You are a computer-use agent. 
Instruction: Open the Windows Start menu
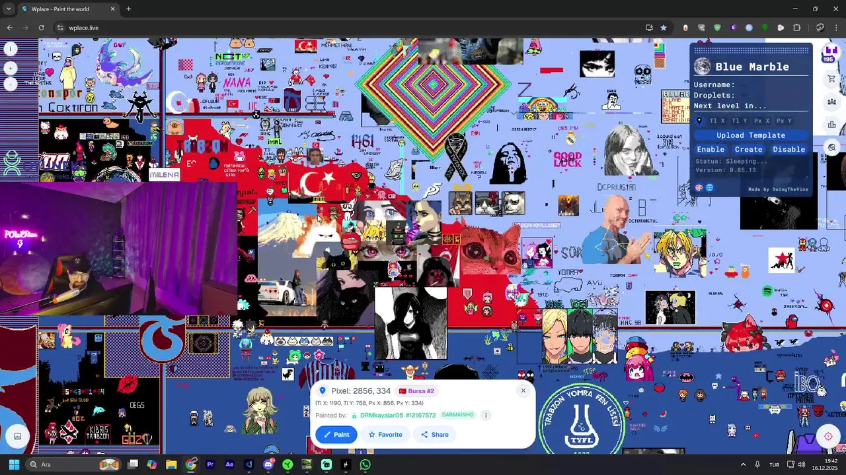click(14, 464)
